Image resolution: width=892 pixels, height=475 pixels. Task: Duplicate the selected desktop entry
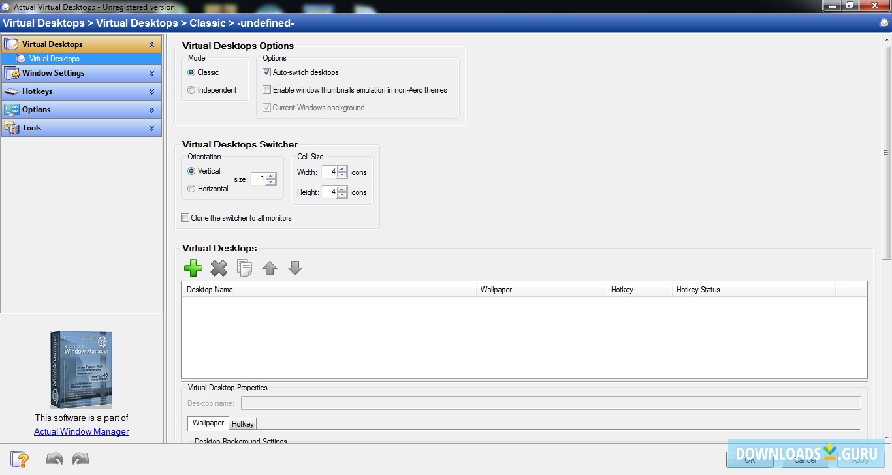(244, 268)
